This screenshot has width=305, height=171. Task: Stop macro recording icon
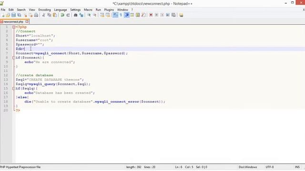(156, 15)
